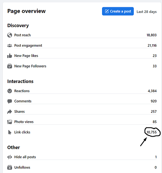Click the smiley icon beside Reactions

(x=10, y=91)
